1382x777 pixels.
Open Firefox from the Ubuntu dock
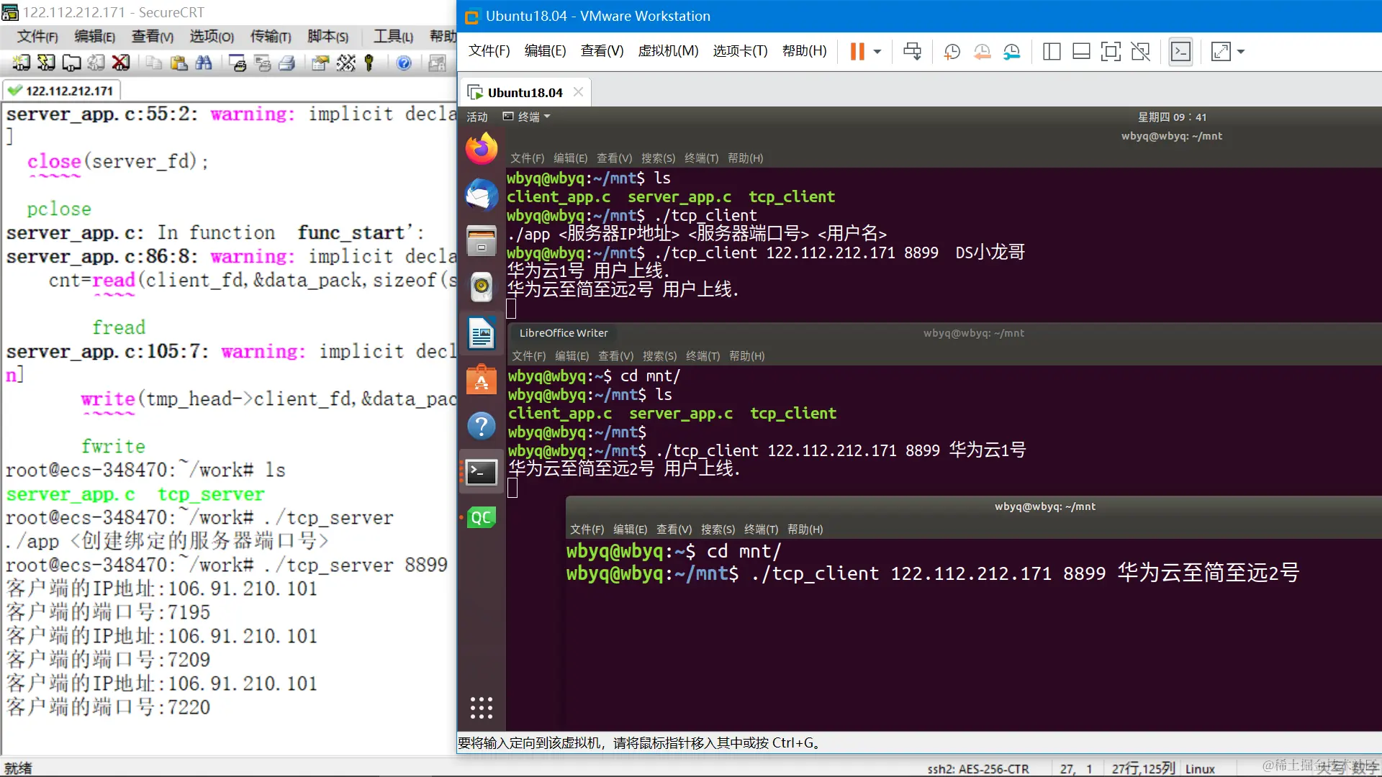click(x=481, y=149)
